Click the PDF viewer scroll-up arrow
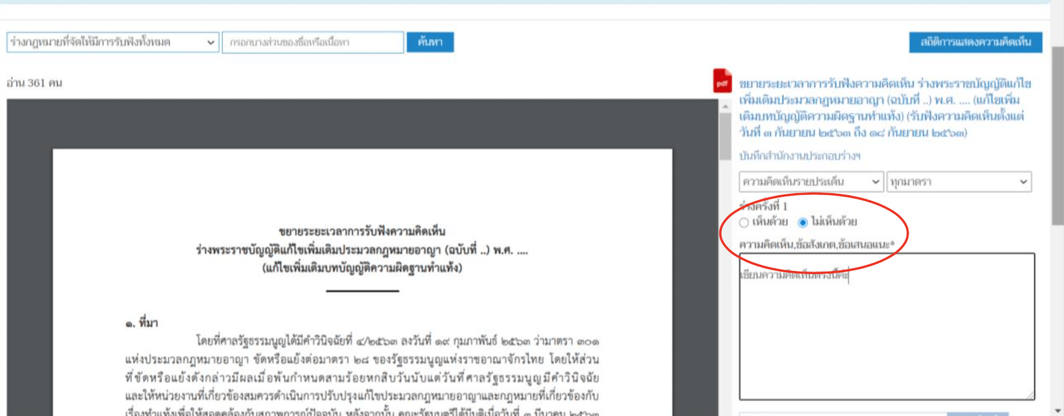 725,106
